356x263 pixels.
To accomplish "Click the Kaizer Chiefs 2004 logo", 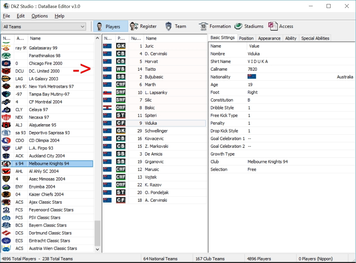I will point(6,194).
